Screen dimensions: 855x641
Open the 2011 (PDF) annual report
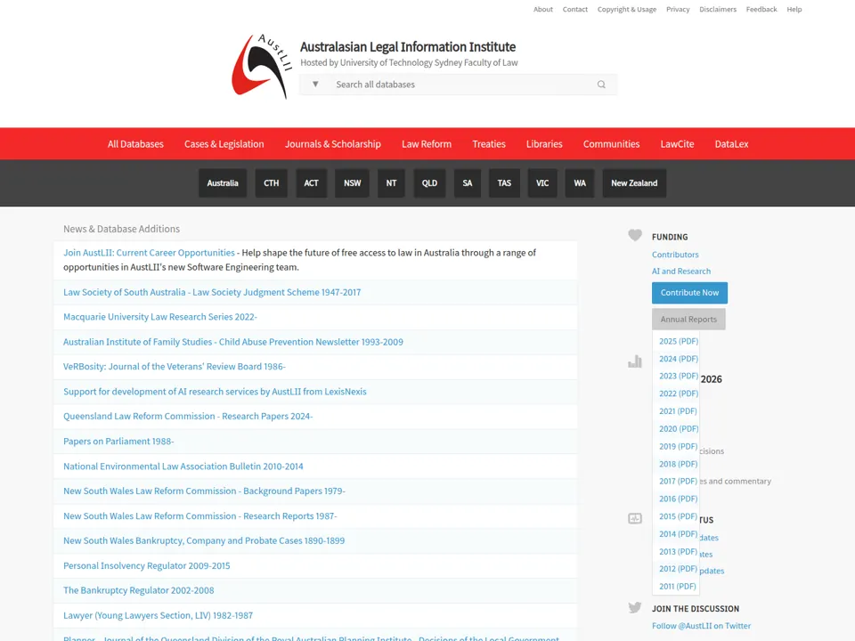tap(677, 587)
